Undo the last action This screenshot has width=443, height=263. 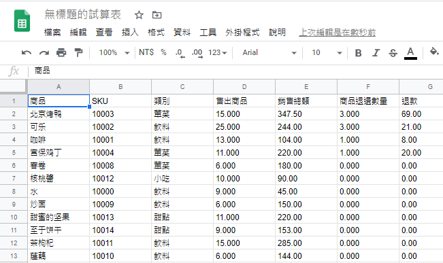tap(27, 52)
